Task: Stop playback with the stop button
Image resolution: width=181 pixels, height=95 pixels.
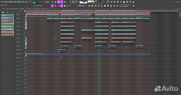Action: click(x=40, y=2)
